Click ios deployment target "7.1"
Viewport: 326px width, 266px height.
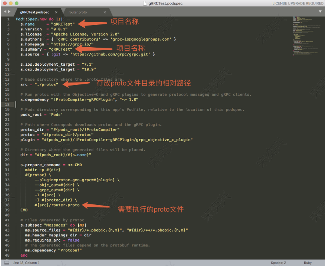point(88,64)
